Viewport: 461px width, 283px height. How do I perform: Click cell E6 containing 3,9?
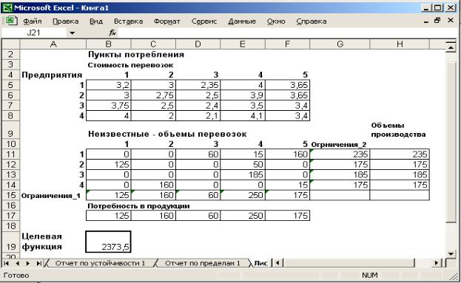click(243, 95)
